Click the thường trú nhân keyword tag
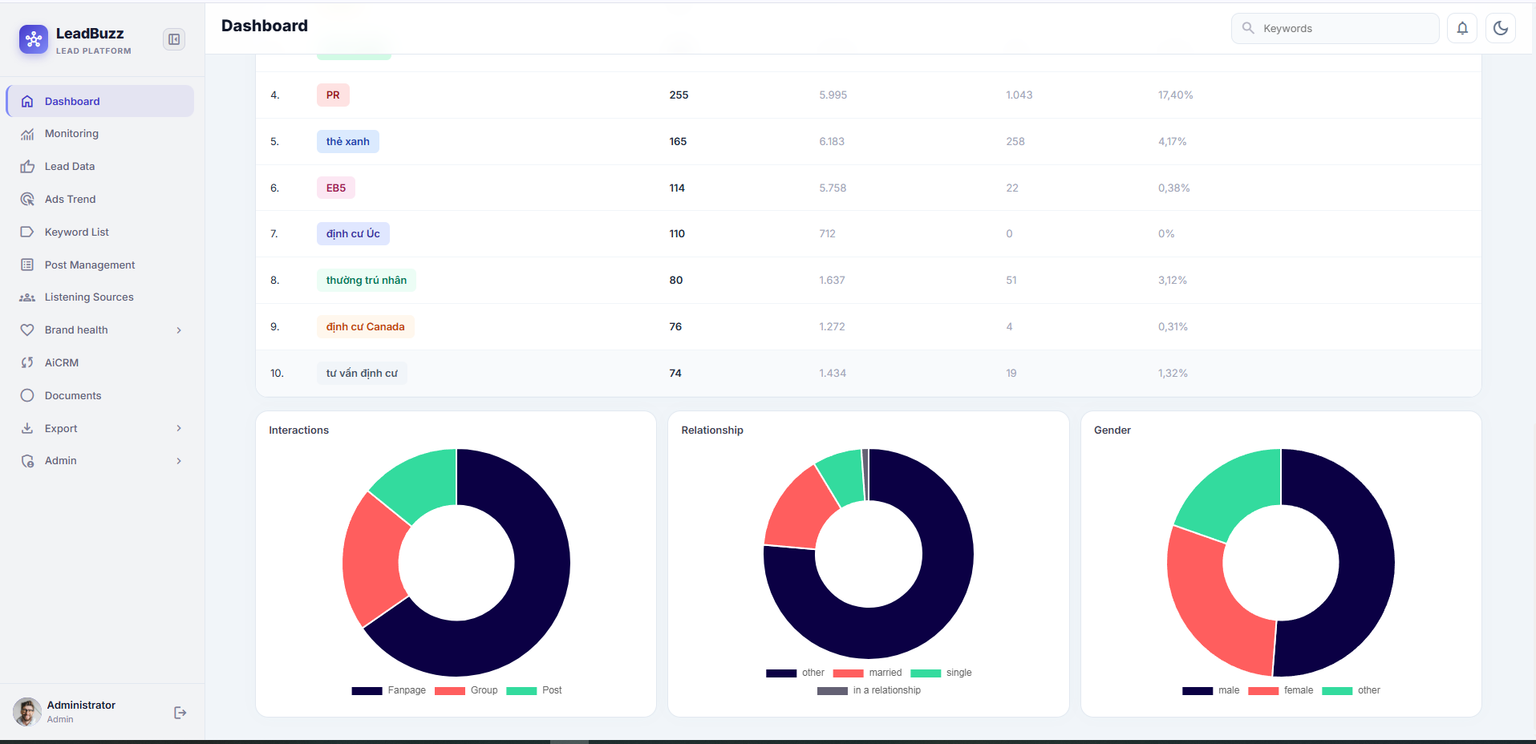 [367, 280]
